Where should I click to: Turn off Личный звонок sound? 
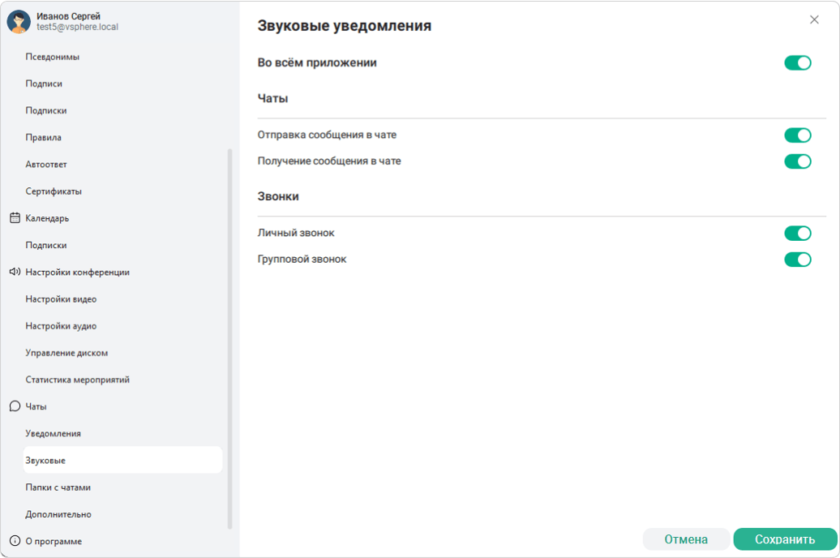click(x=798, y=233)
